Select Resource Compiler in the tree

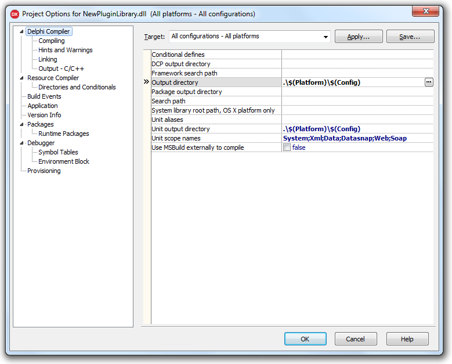click(53, 78)
